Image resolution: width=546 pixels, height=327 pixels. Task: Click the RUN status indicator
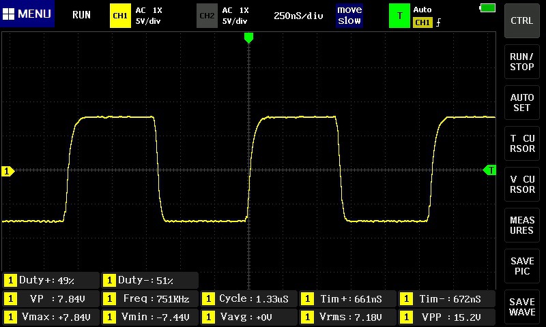point(81,14)
